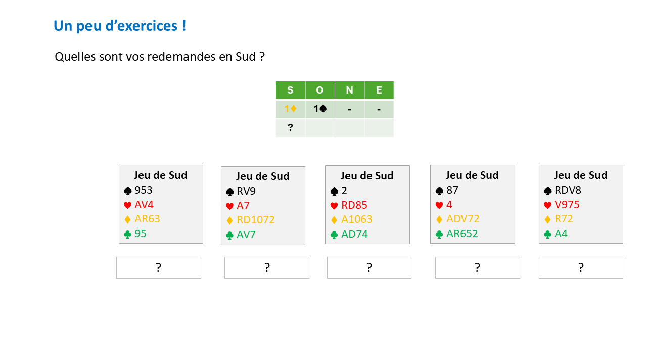This screenshot has width=647, height=364.
Task: Select the 1♠ overcall cell under O
Action: (x=319, y=109)
